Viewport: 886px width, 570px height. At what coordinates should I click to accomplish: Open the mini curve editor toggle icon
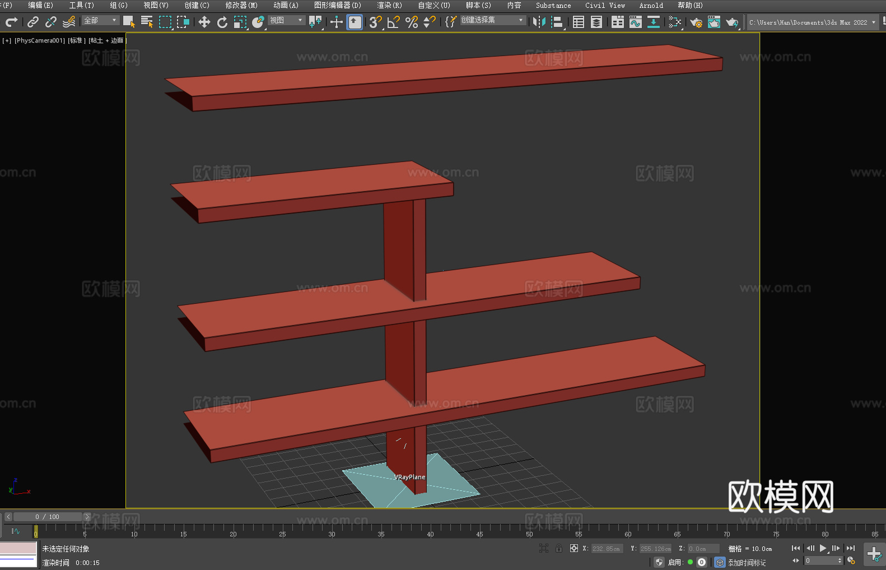click(x=16, y=531)
